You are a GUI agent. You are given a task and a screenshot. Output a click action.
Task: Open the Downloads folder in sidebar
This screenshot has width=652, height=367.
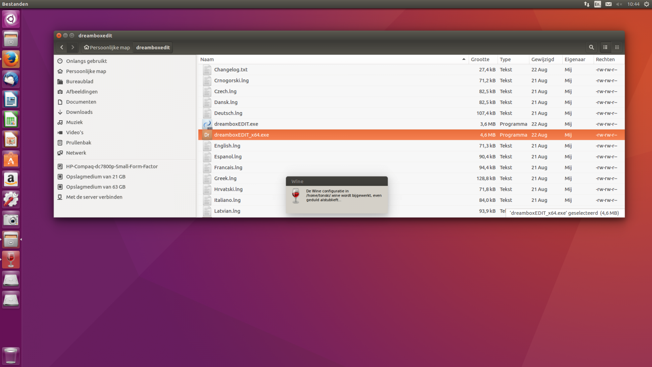coord(79,112)
